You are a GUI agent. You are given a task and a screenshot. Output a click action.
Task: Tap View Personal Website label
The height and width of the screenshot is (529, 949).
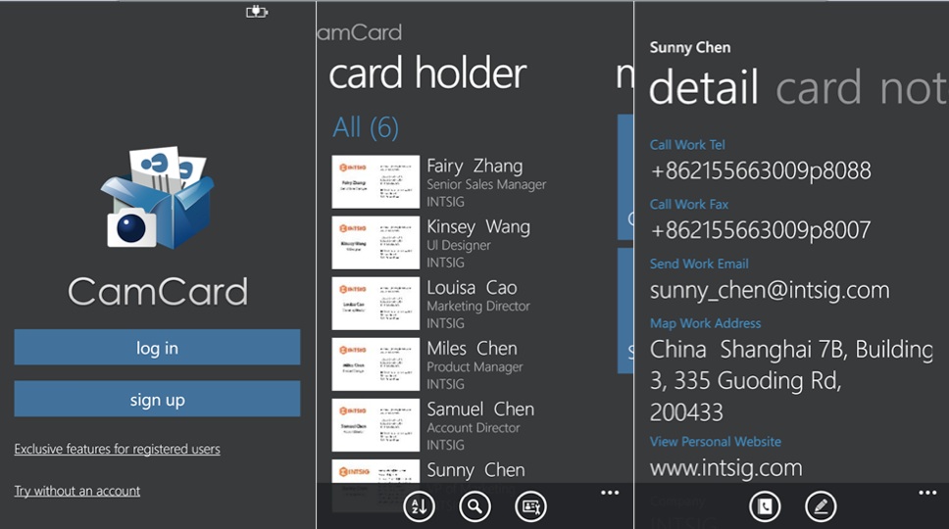pos(716,442)
